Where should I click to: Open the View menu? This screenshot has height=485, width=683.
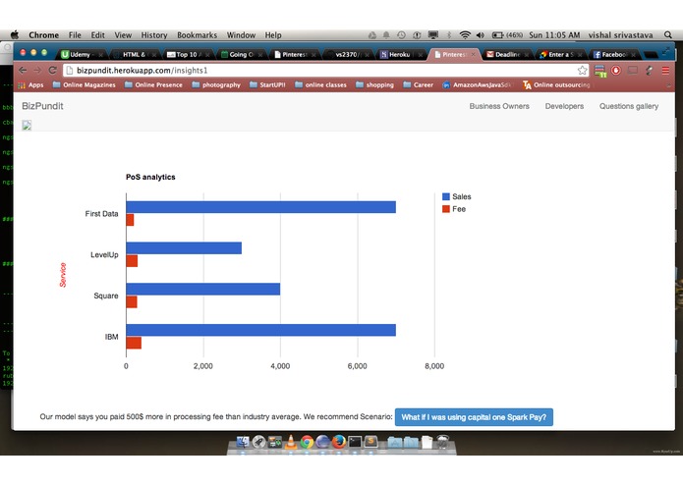123,34
